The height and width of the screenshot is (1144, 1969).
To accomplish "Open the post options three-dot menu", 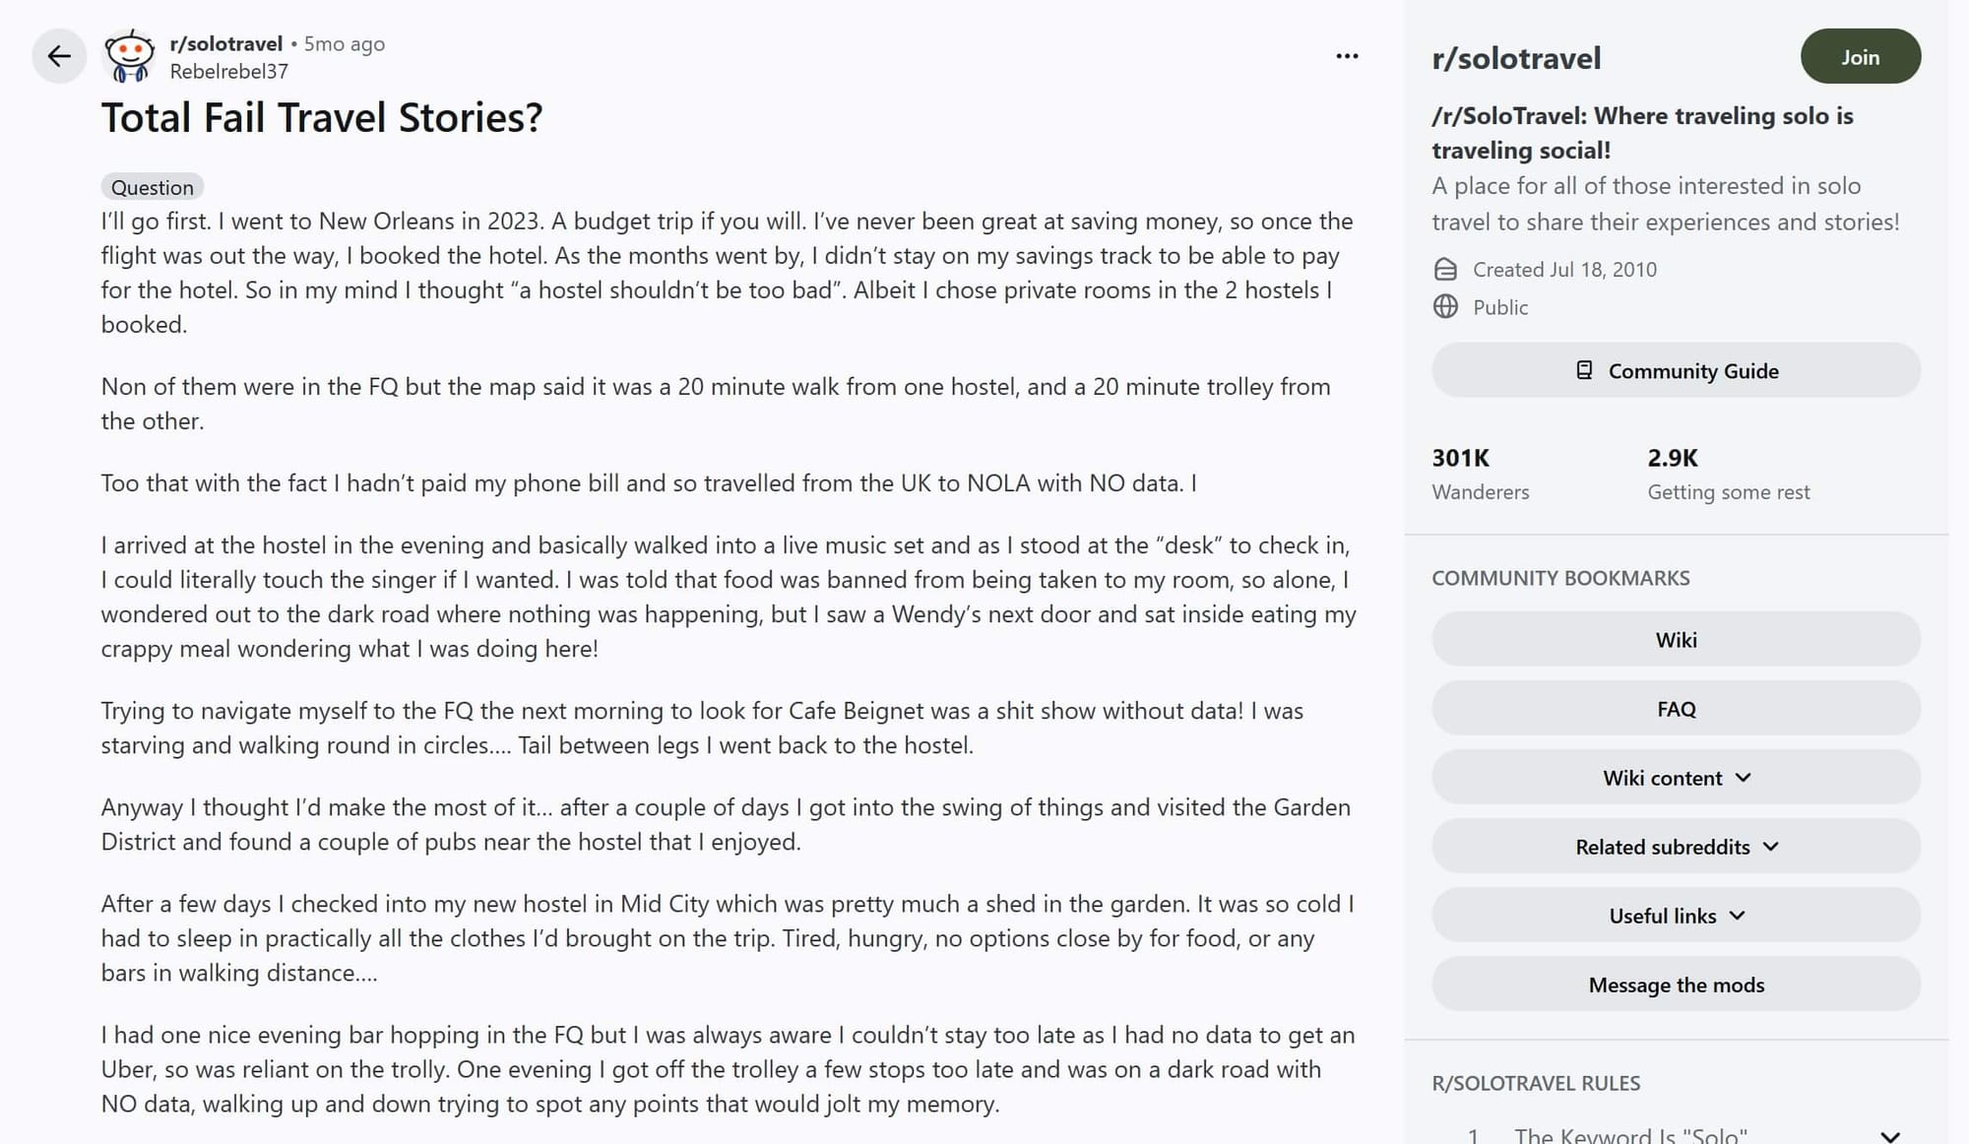I will (1347, 56).
